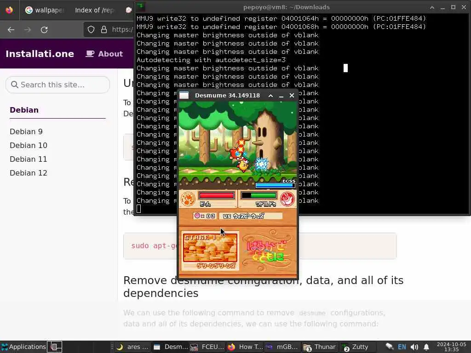Switch to the Thunar taskbar entry
This screenshot has width=471, height=353.
click(x=319, y=347)
